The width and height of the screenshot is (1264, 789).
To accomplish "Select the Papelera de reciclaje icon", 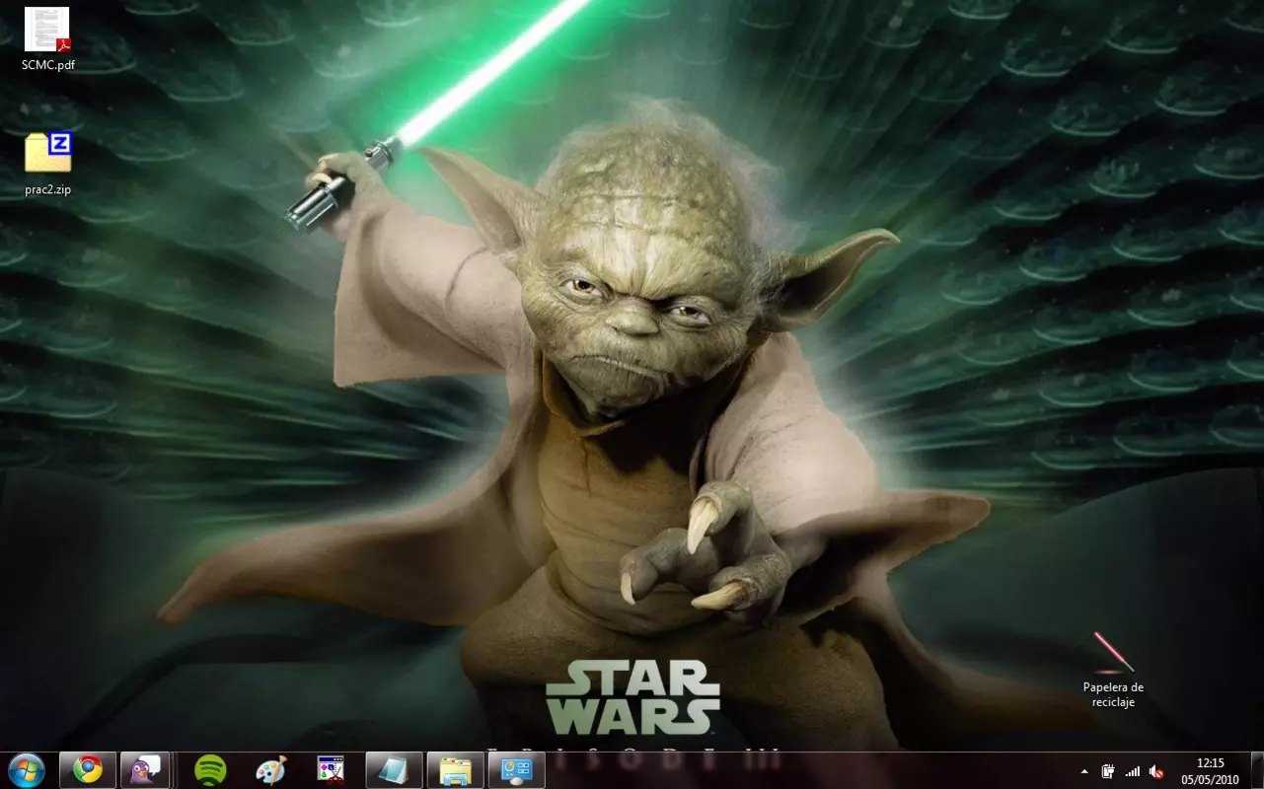I will tap(1113, 671).
